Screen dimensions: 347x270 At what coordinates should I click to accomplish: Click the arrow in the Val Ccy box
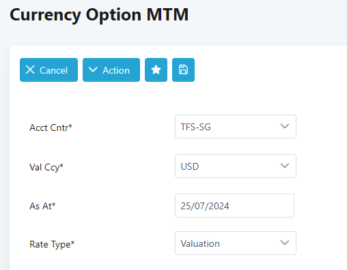pyautogui.click(x=285, y=166)
